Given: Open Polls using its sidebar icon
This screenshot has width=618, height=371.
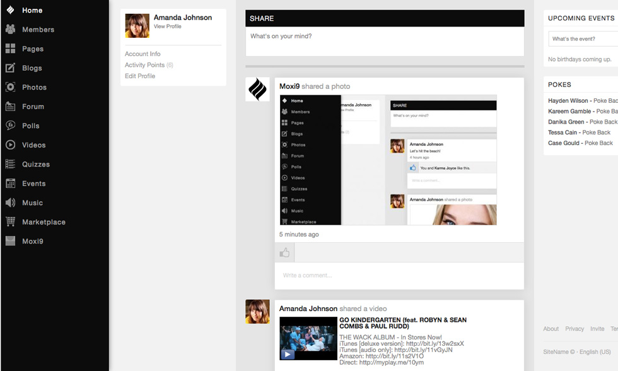Looking at the screenshot, I should click(x=10, y=126).
